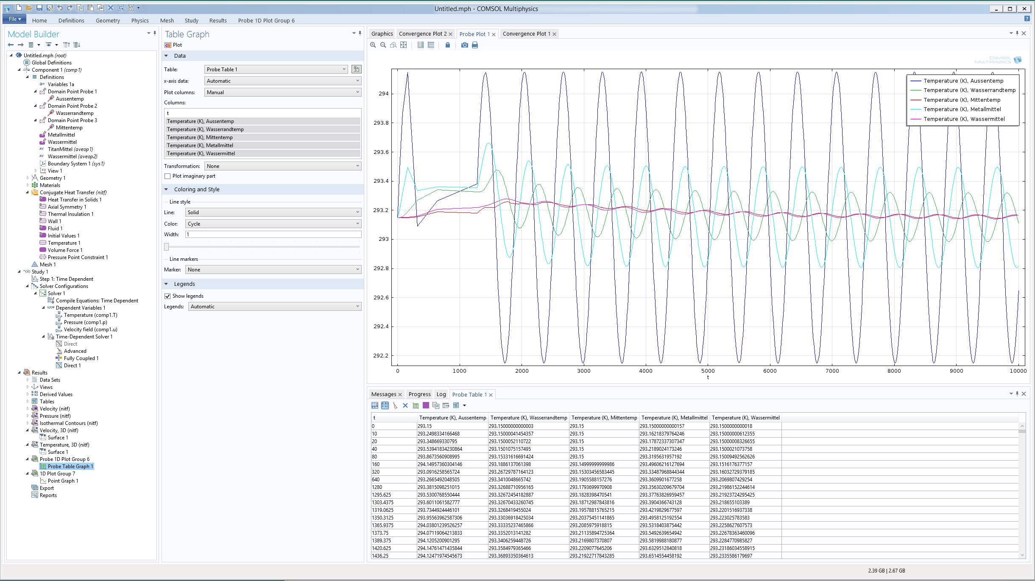Screen dimensions: 1035x581
Task: Uncheck the Show legends checkbox
Action: 167,296
